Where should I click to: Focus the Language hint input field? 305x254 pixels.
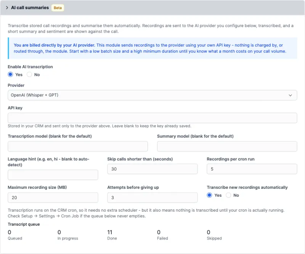[x=53, y=175]
